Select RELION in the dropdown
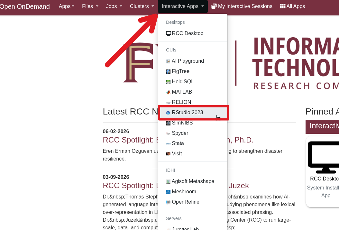339x230 pixels. click(193, 102)
